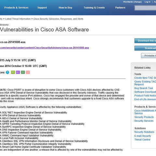
Task: Click Clientless SSL VPN Portal Customization Integrity line
Action: point(36,144)
